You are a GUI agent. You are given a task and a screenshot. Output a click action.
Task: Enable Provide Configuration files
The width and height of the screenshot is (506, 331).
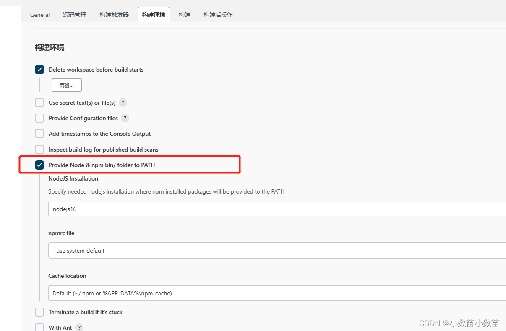(x=39, y=118)
